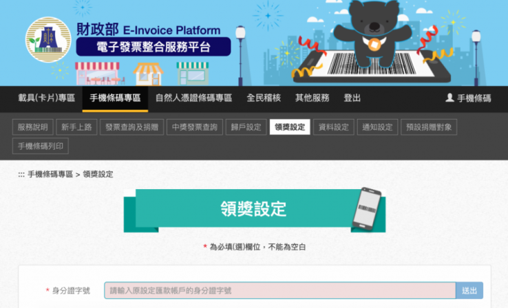This screenshot has height=308, width=508.
Task: Focus the 身分證字號 input field
Action: pyautogui.click(x=279, y=291)
